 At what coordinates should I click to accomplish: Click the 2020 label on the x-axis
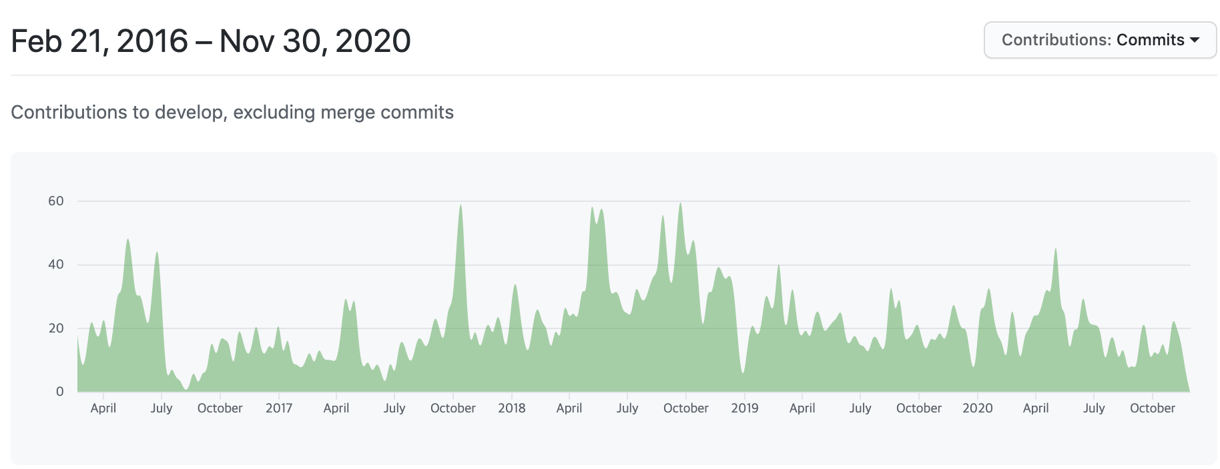[x=978, y=408]
